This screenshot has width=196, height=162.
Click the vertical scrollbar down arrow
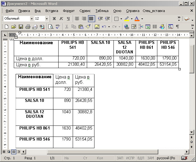pos(192,132)
